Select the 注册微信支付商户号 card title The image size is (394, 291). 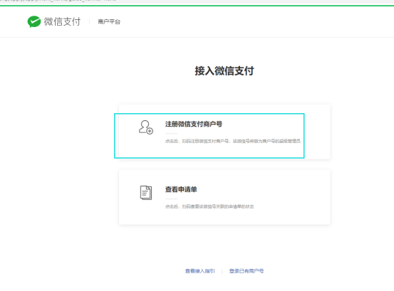194,124
